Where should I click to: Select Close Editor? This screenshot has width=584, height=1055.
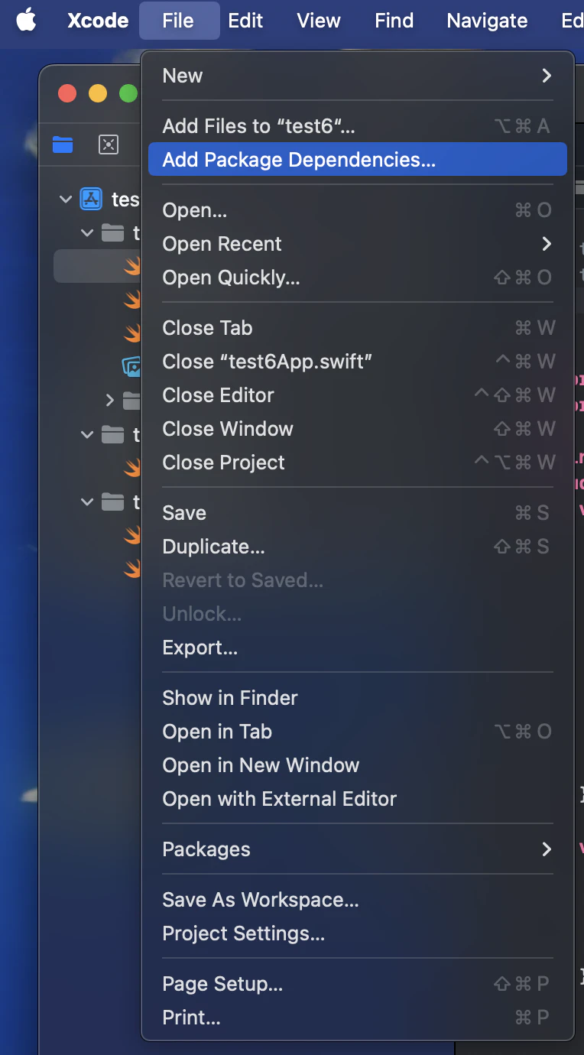pos(358,395)
